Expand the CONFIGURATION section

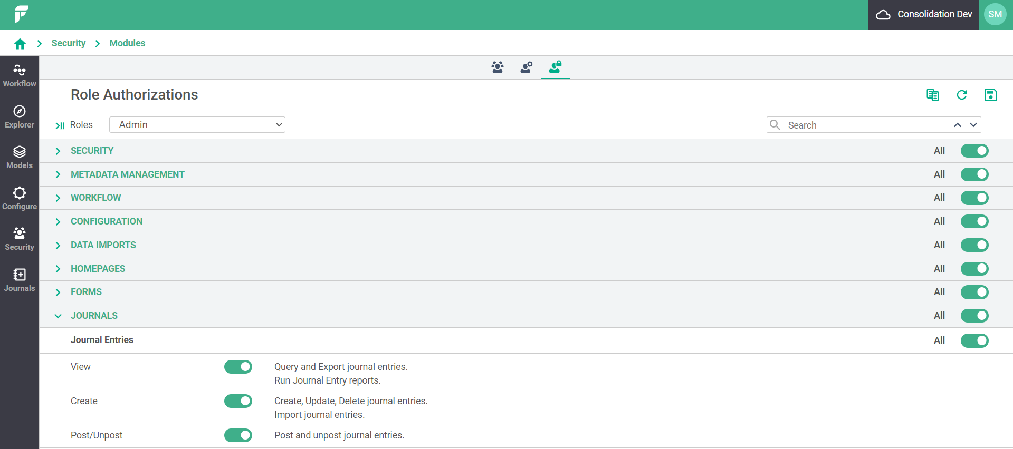tap(58, 222)
